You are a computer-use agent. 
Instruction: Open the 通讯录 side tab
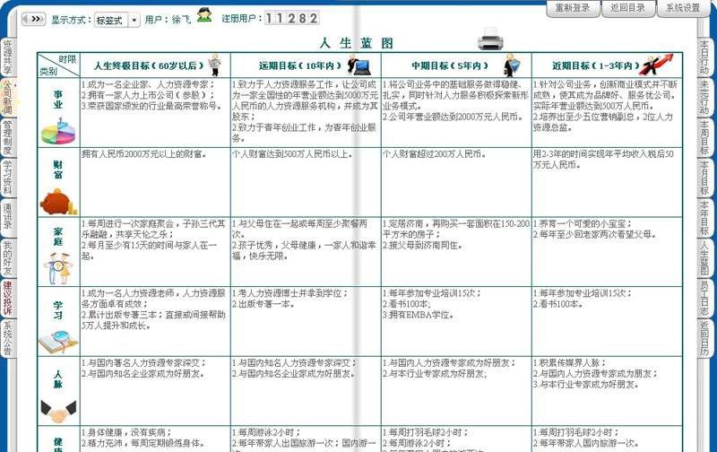[7, 216]
